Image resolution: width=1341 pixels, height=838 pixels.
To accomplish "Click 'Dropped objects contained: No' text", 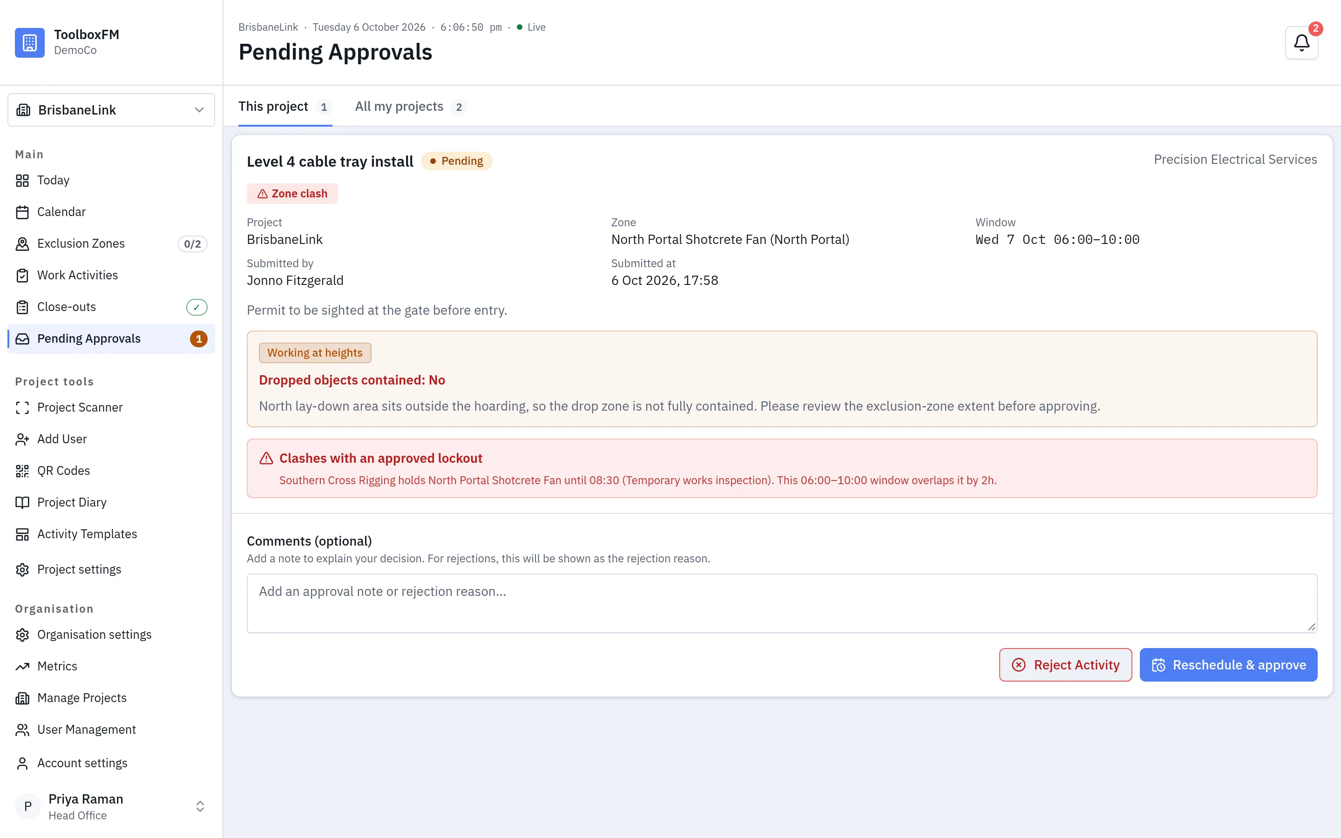I will (352, 380).
